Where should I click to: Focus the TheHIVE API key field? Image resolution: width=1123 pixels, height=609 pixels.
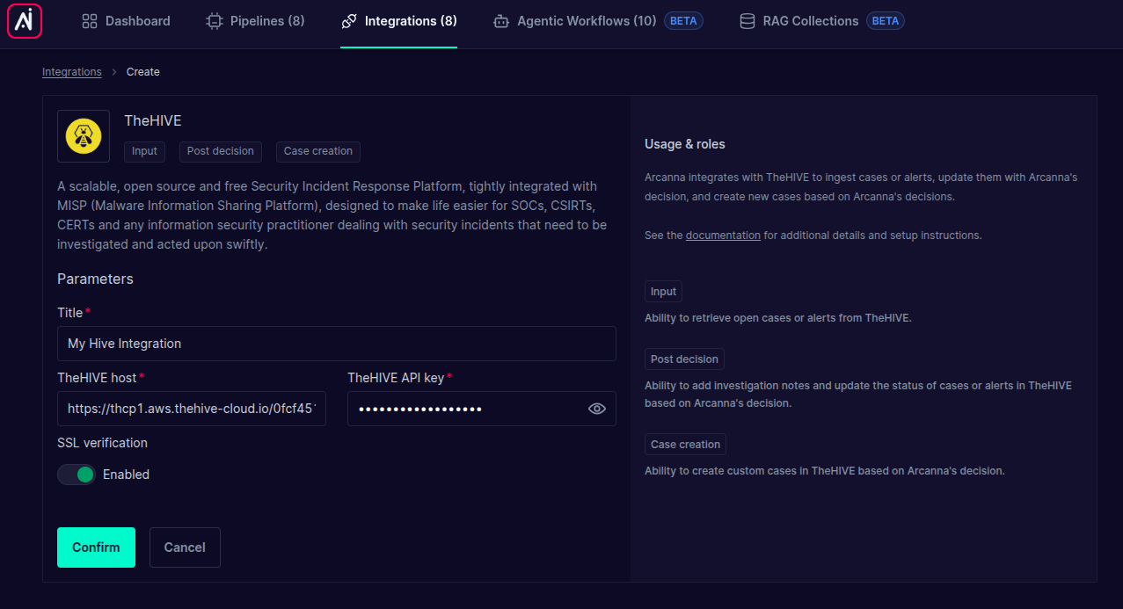(x=482, y=409)
